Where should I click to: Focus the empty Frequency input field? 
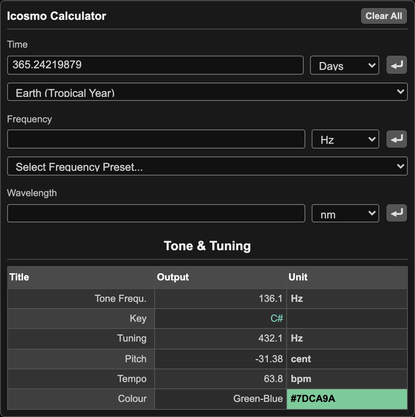pyautogui.click(x=156, y=139)
